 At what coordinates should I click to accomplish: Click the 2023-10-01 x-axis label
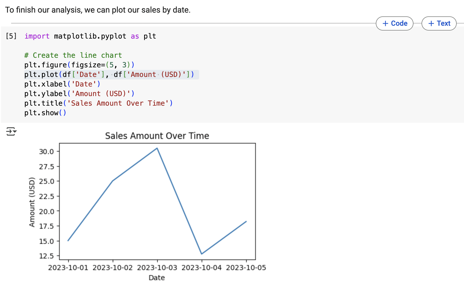coord(68,268)
